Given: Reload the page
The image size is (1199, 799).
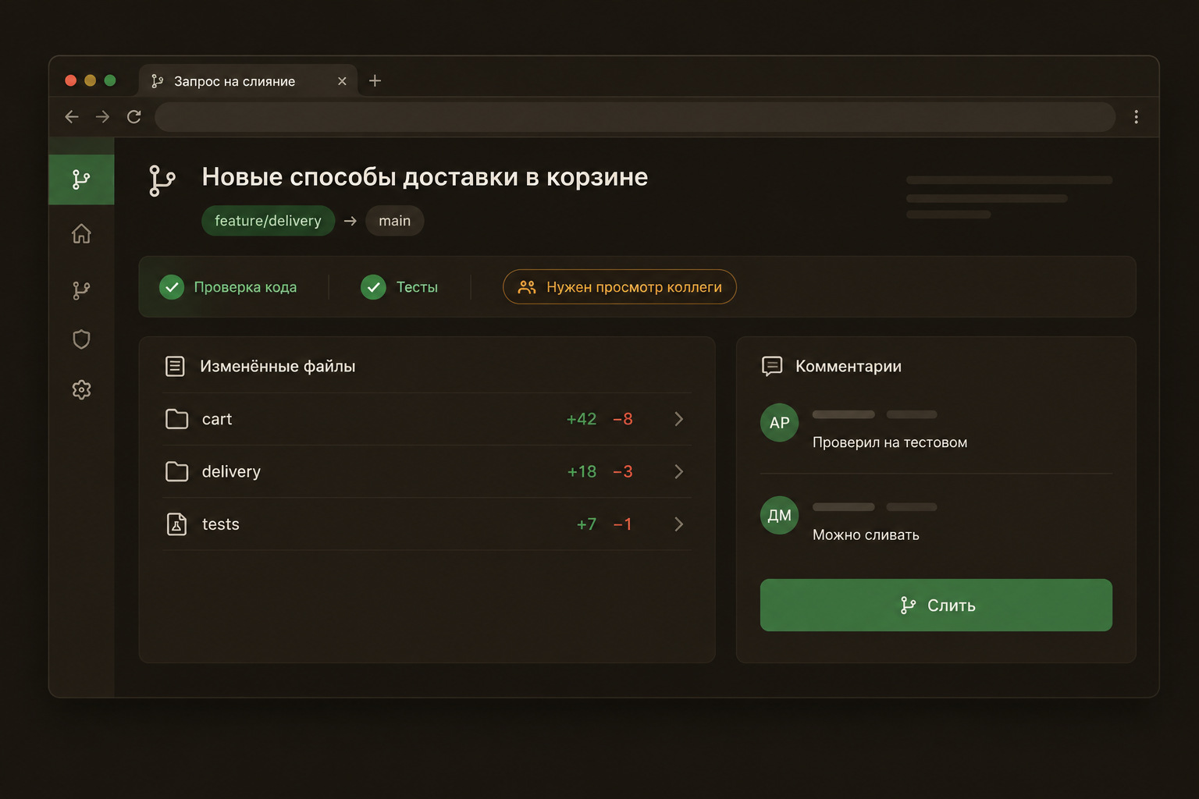Looking at the screenshot, I should (x=134, y=117).
